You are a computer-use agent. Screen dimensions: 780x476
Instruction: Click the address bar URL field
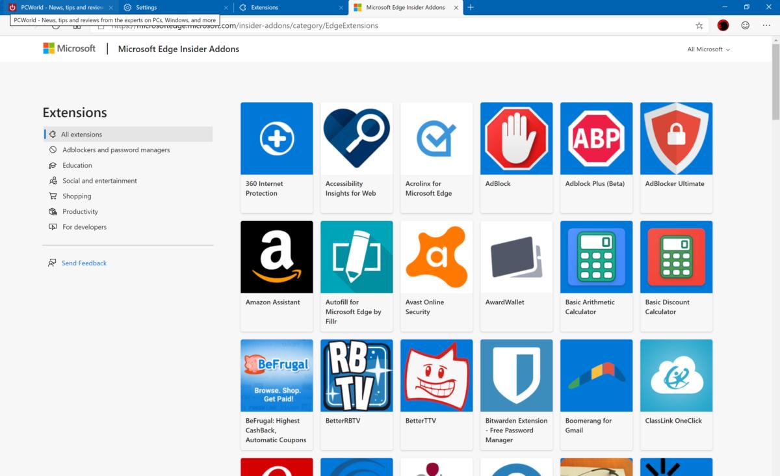pos(390,25)
